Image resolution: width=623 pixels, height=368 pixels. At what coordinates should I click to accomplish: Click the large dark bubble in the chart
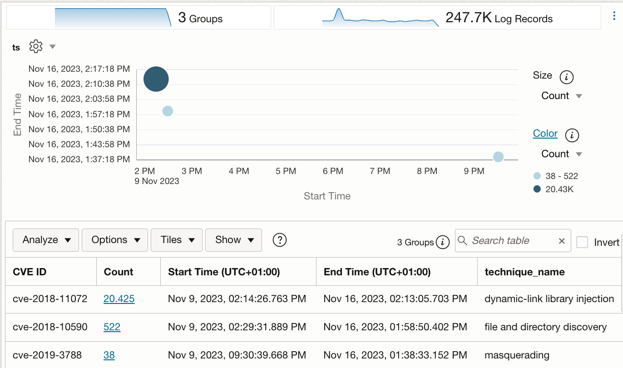pyautogui.click(x=156, y=79)
